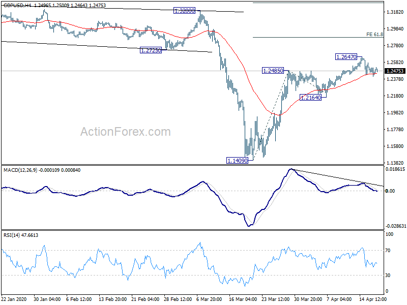Click the 6 Feb 12:00 date label
Viewport: 407px width, 305px height.
(x=79, y=299)
